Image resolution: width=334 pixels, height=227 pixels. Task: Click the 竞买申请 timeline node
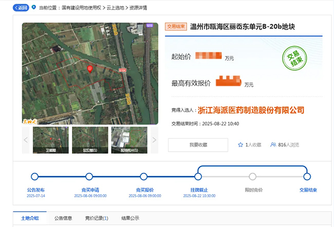(89, 176)
